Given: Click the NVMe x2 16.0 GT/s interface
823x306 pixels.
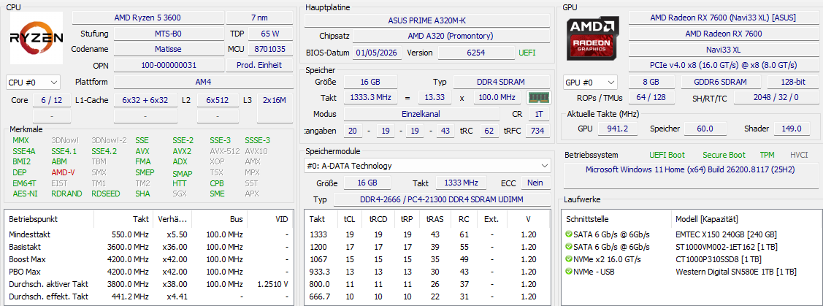Looking at the screenshot, I should point(607,259).
